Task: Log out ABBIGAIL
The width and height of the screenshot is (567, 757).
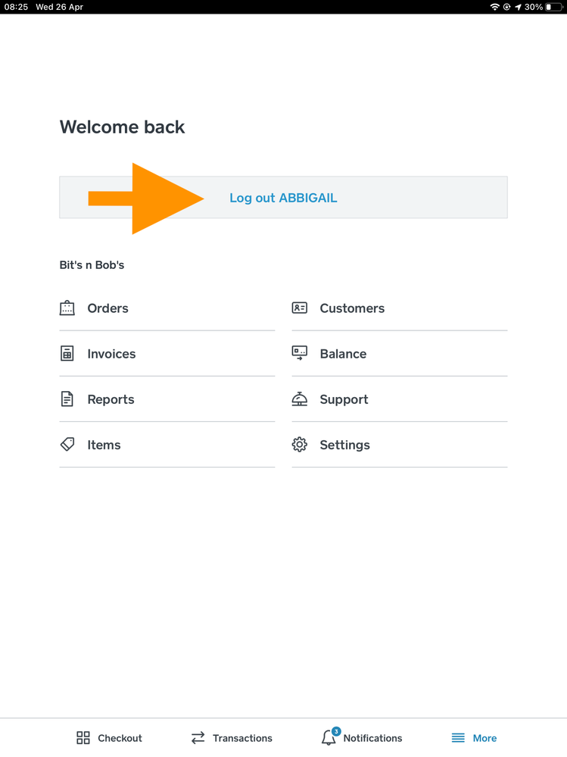Action: point(283,198)
